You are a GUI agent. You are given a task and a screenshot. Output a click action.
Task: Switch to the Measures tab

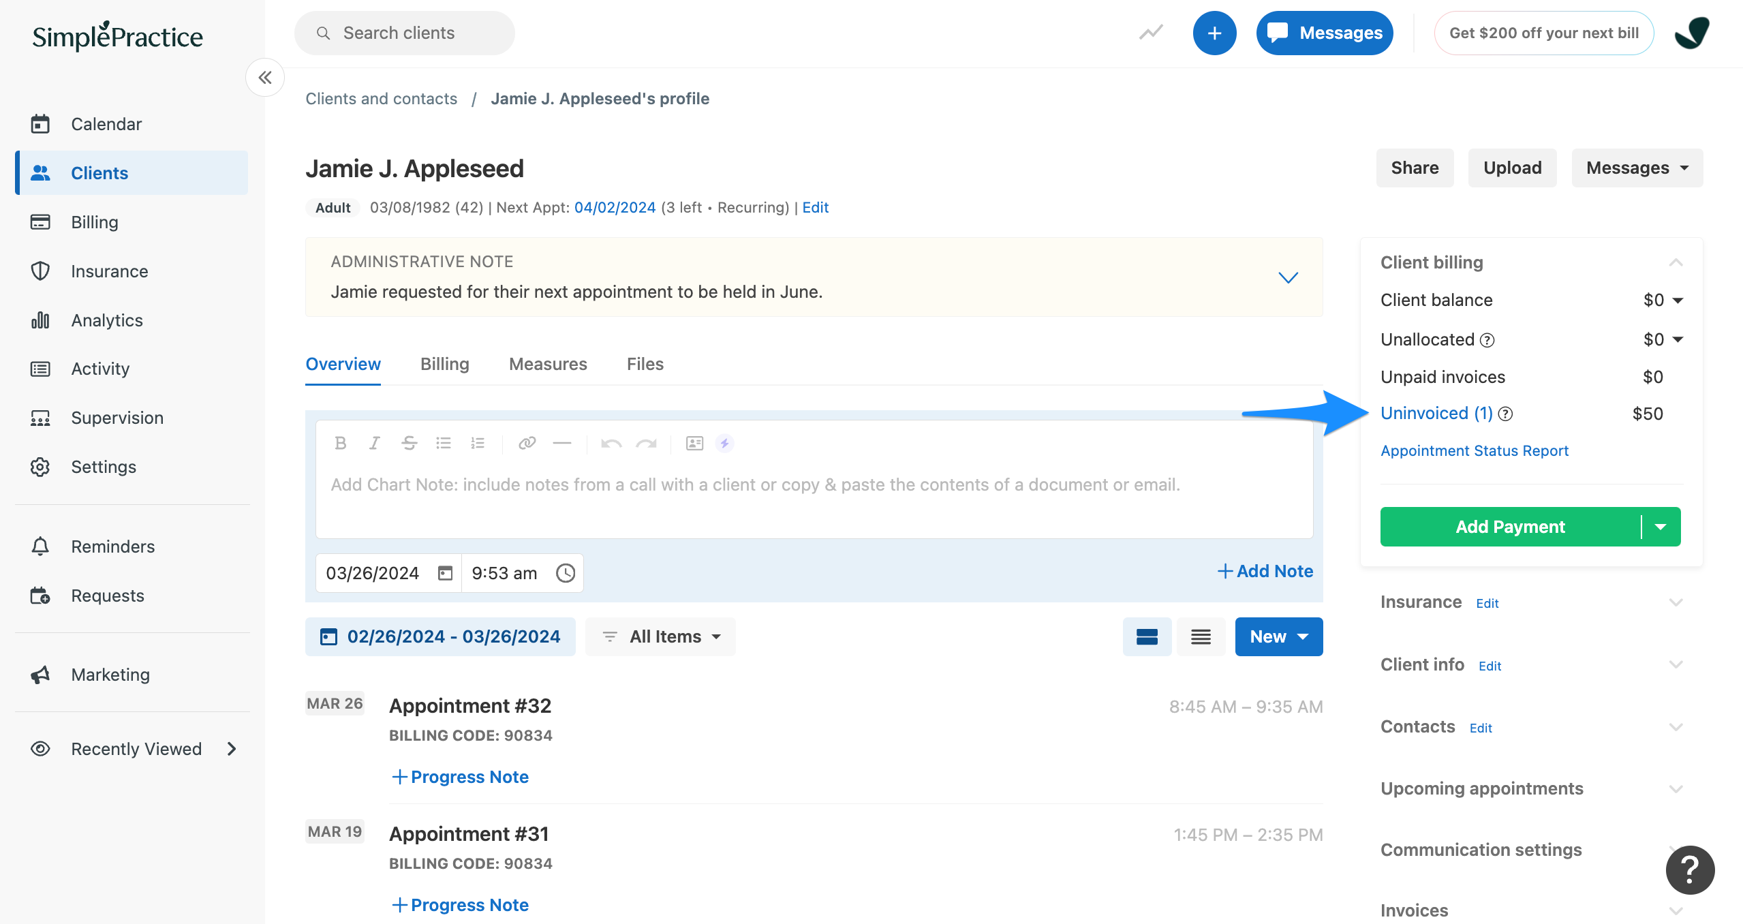click(x=548, y=364)
